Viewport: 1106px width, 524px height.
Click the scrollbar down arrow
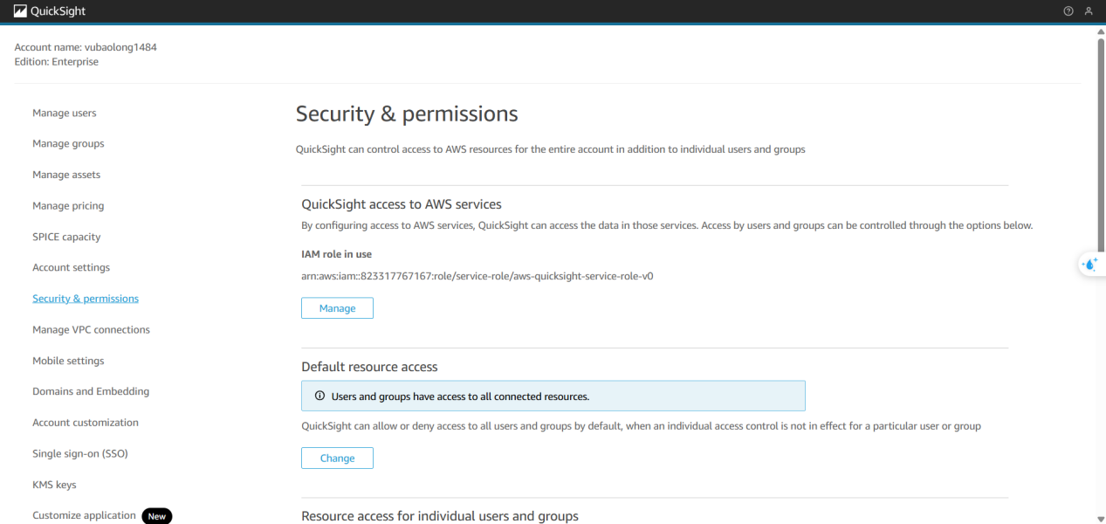1100,518
